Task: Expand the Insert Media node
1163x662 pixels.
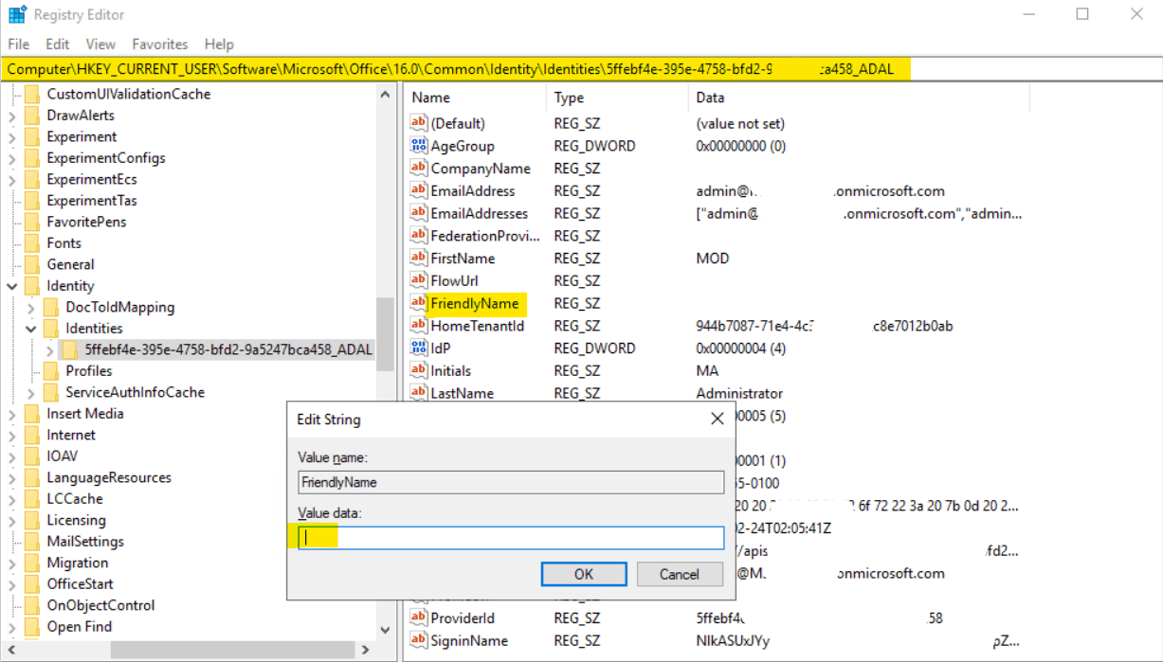Action: [12, 414]
